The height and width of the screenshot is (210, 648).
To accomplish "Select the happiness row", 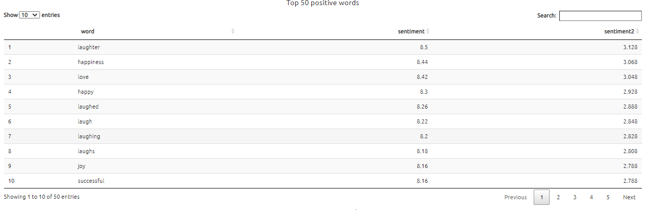I will pyautogui.click(x=91, y=62).
